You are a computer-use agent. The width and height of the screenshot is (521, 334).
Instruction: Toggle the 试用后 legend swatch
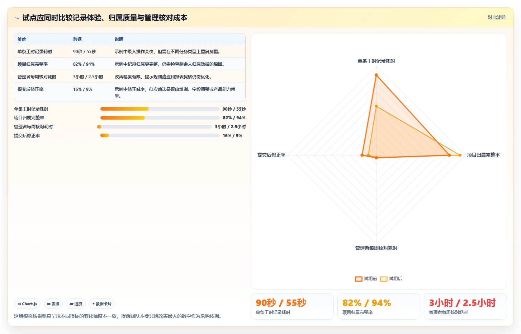point(384,279)
